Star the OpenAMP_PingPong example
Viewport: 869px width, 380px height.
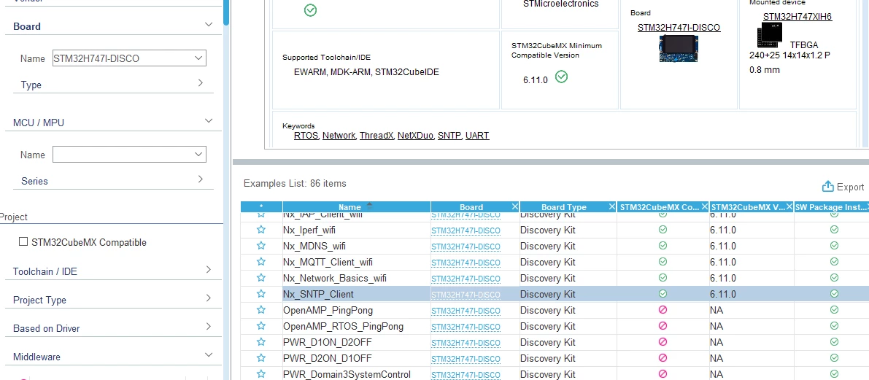261,310
